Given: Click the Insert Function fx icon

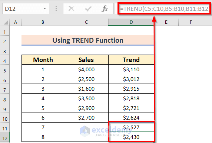Looking at the screenshot, I should click(105, 9).
